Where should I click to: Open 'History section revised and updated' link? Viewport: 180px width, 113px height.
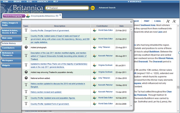point(46,92)
